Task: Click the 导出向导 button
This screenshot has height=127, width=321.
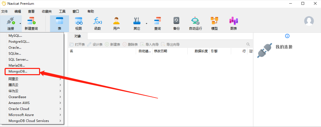Action: (170, 44)
